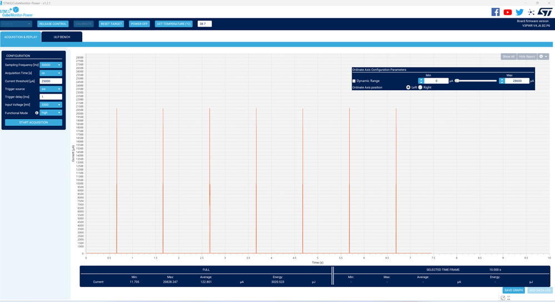The width and height of the screenshot is (555, 302).
Task: Click the V3PWR firmware version text
Action: 536,25
